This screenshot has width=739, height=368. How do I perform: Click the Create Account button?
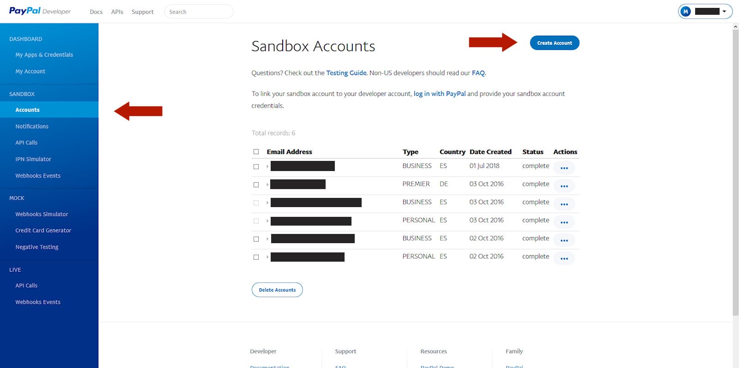pyautogui.click(x=554, y=43)
